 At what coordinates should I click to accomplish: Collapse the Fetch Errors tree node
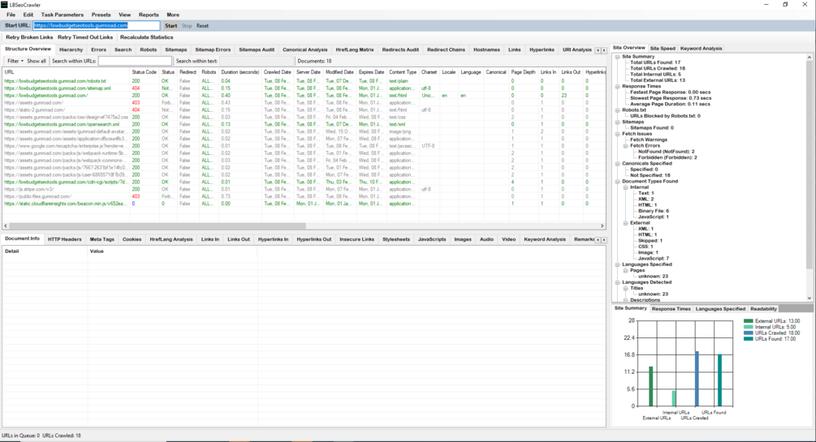(x=626, y=146)
